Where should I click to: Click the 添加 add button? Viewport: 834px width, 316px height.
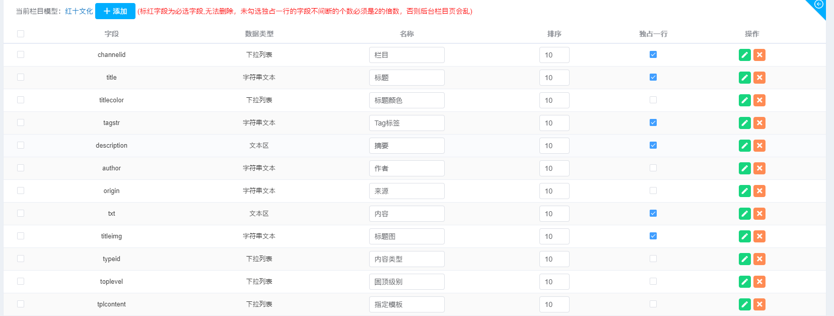pyautogui.click(x=115, y=11)
